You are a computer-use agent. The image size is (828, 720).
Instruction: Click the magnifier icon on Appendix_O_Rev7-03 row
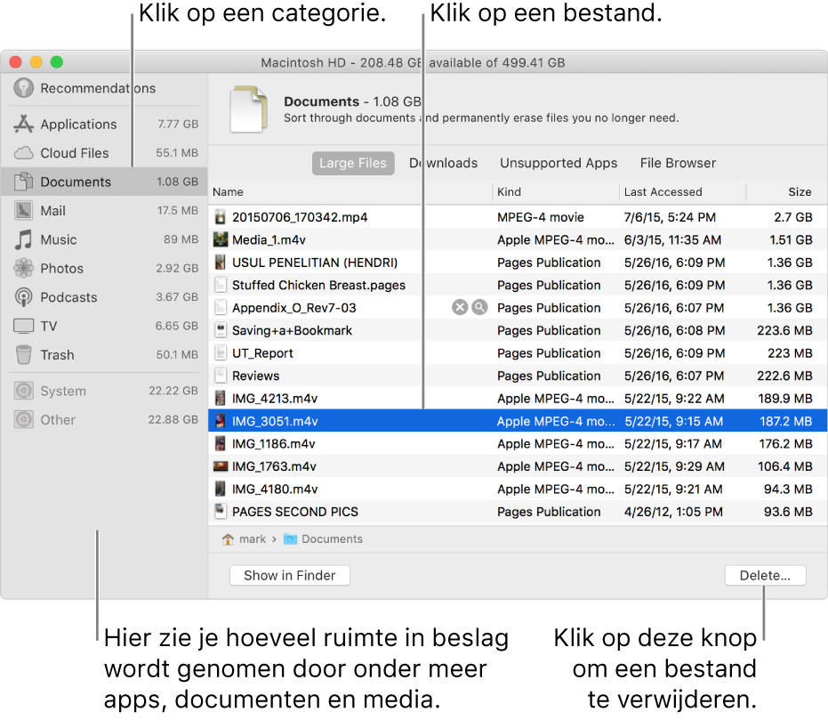[x=479, y=307]
